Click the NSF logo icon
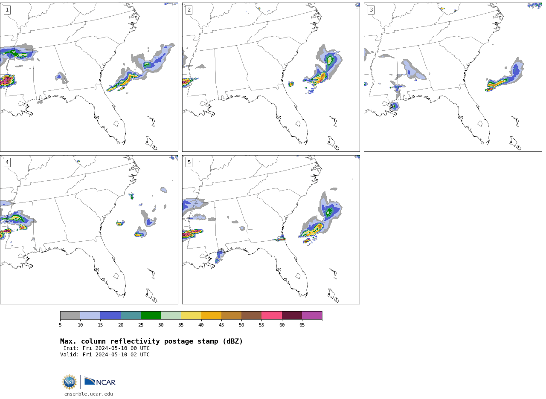Image resolution: width=546 pixels, height=399 pixels. pos(70,382)
